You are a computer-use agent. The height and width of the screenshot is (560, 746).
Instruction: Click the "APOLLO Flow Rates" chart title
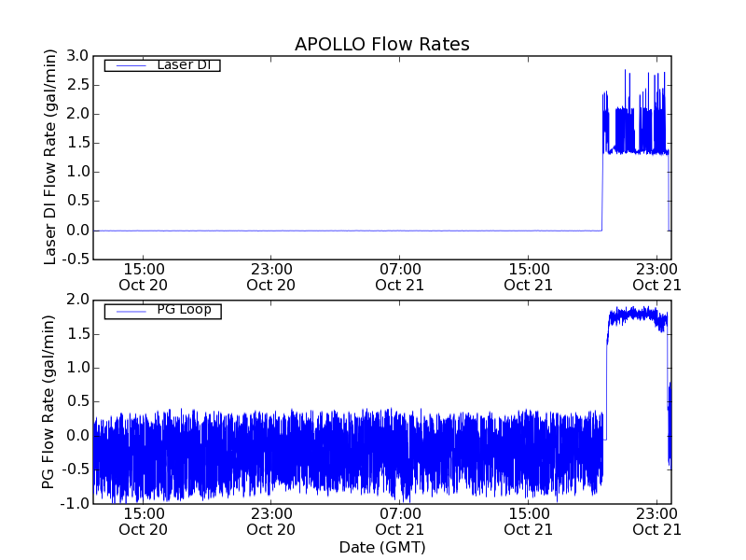(x=381, y=44)
